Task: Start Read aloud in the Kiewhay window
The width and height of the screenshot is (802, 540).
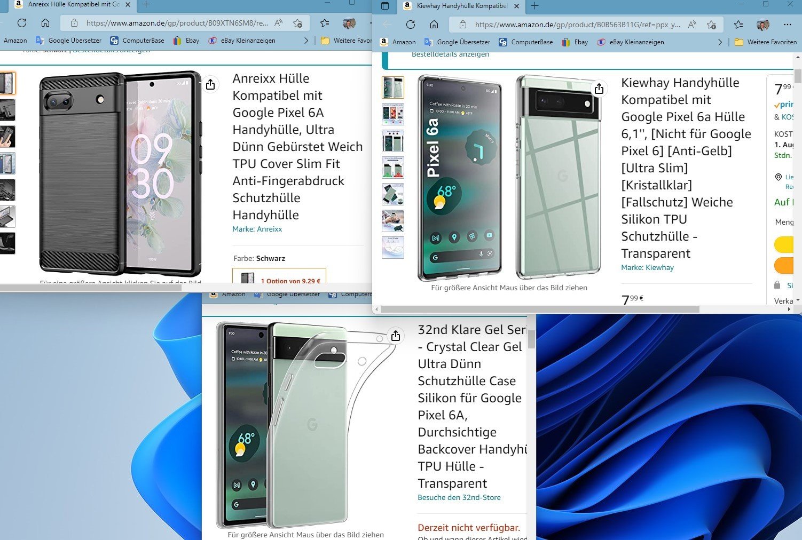Action: (692, 25)
